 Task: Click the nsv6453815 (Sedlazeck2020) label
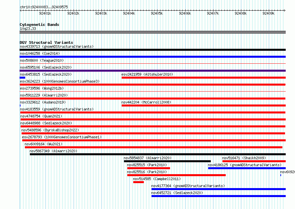(46, 74)
